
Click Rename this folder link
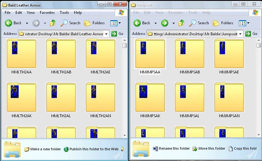tap(171, 148)
